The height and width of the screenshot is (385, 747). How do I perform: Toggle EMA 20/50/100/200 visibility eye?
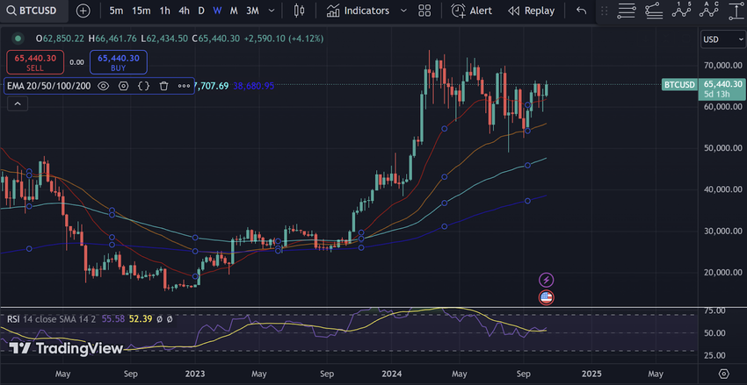coord(104,86)
